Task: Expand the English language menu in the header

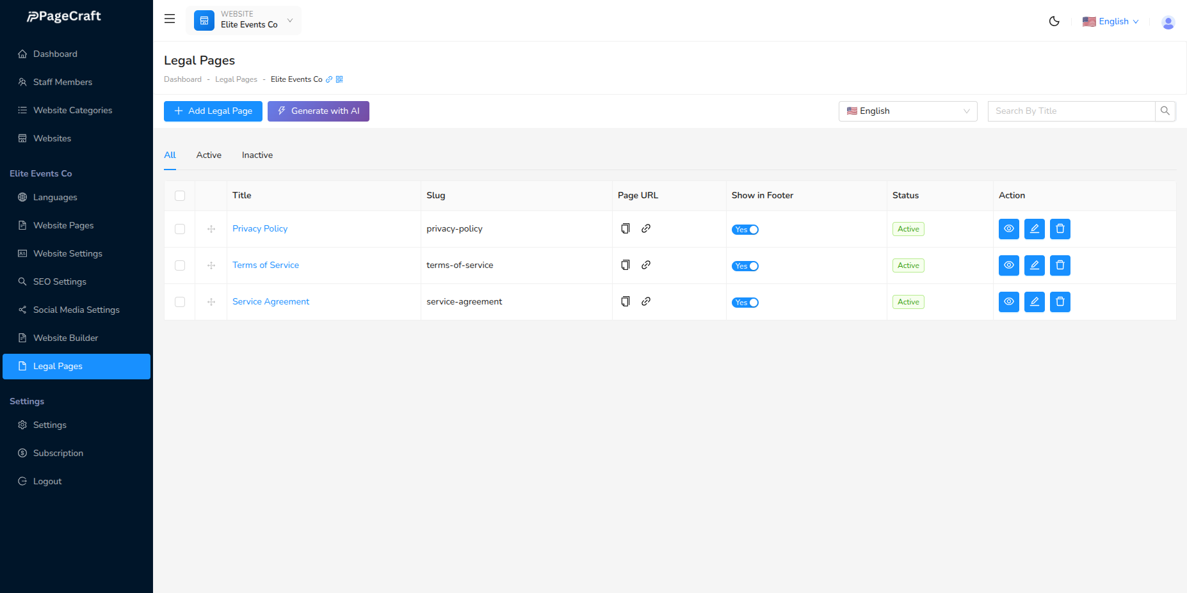Action: coord(1111,21)
